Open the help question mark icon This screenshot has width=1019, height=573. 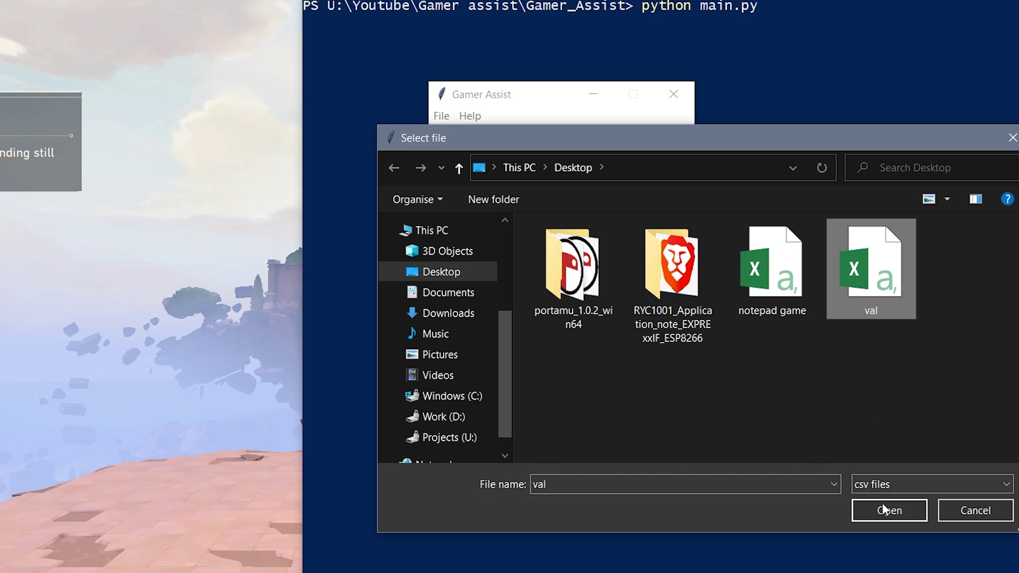[x=1007, y=199]
